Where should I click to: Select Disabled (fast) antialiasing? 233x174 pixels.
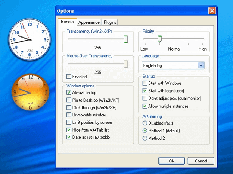(145, 123)
